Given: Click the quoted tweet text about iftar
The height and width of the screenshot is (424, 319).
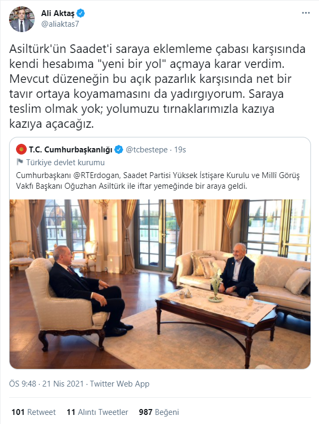Looking at the screenshot, I should click(158, 181).
